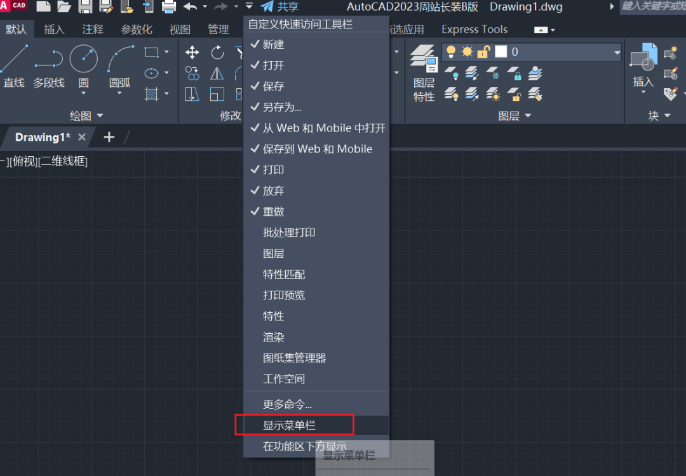Select 更多命令... menu entry
The width and height of the screenshot is (686, 476).
click(316, 404)
